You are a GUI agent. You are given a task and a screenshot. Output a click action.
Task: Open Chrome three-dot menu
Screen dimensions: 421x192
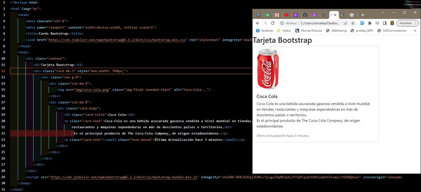tap(416, 23)
